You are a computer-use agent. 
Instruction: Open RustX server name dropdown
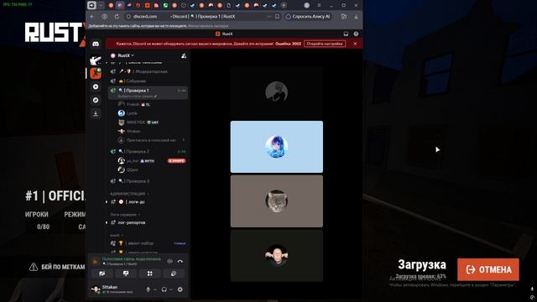tap(125, 55)
